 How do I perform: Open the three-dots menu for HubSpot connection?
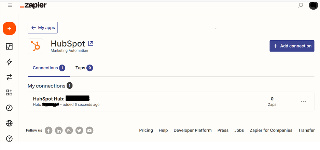pyautogui.click(x=304, y=101)
